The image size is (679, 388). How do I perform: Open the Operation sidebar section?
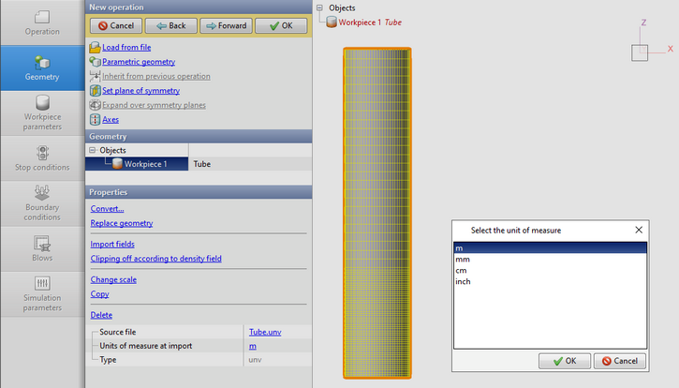(x=42, y=22)
